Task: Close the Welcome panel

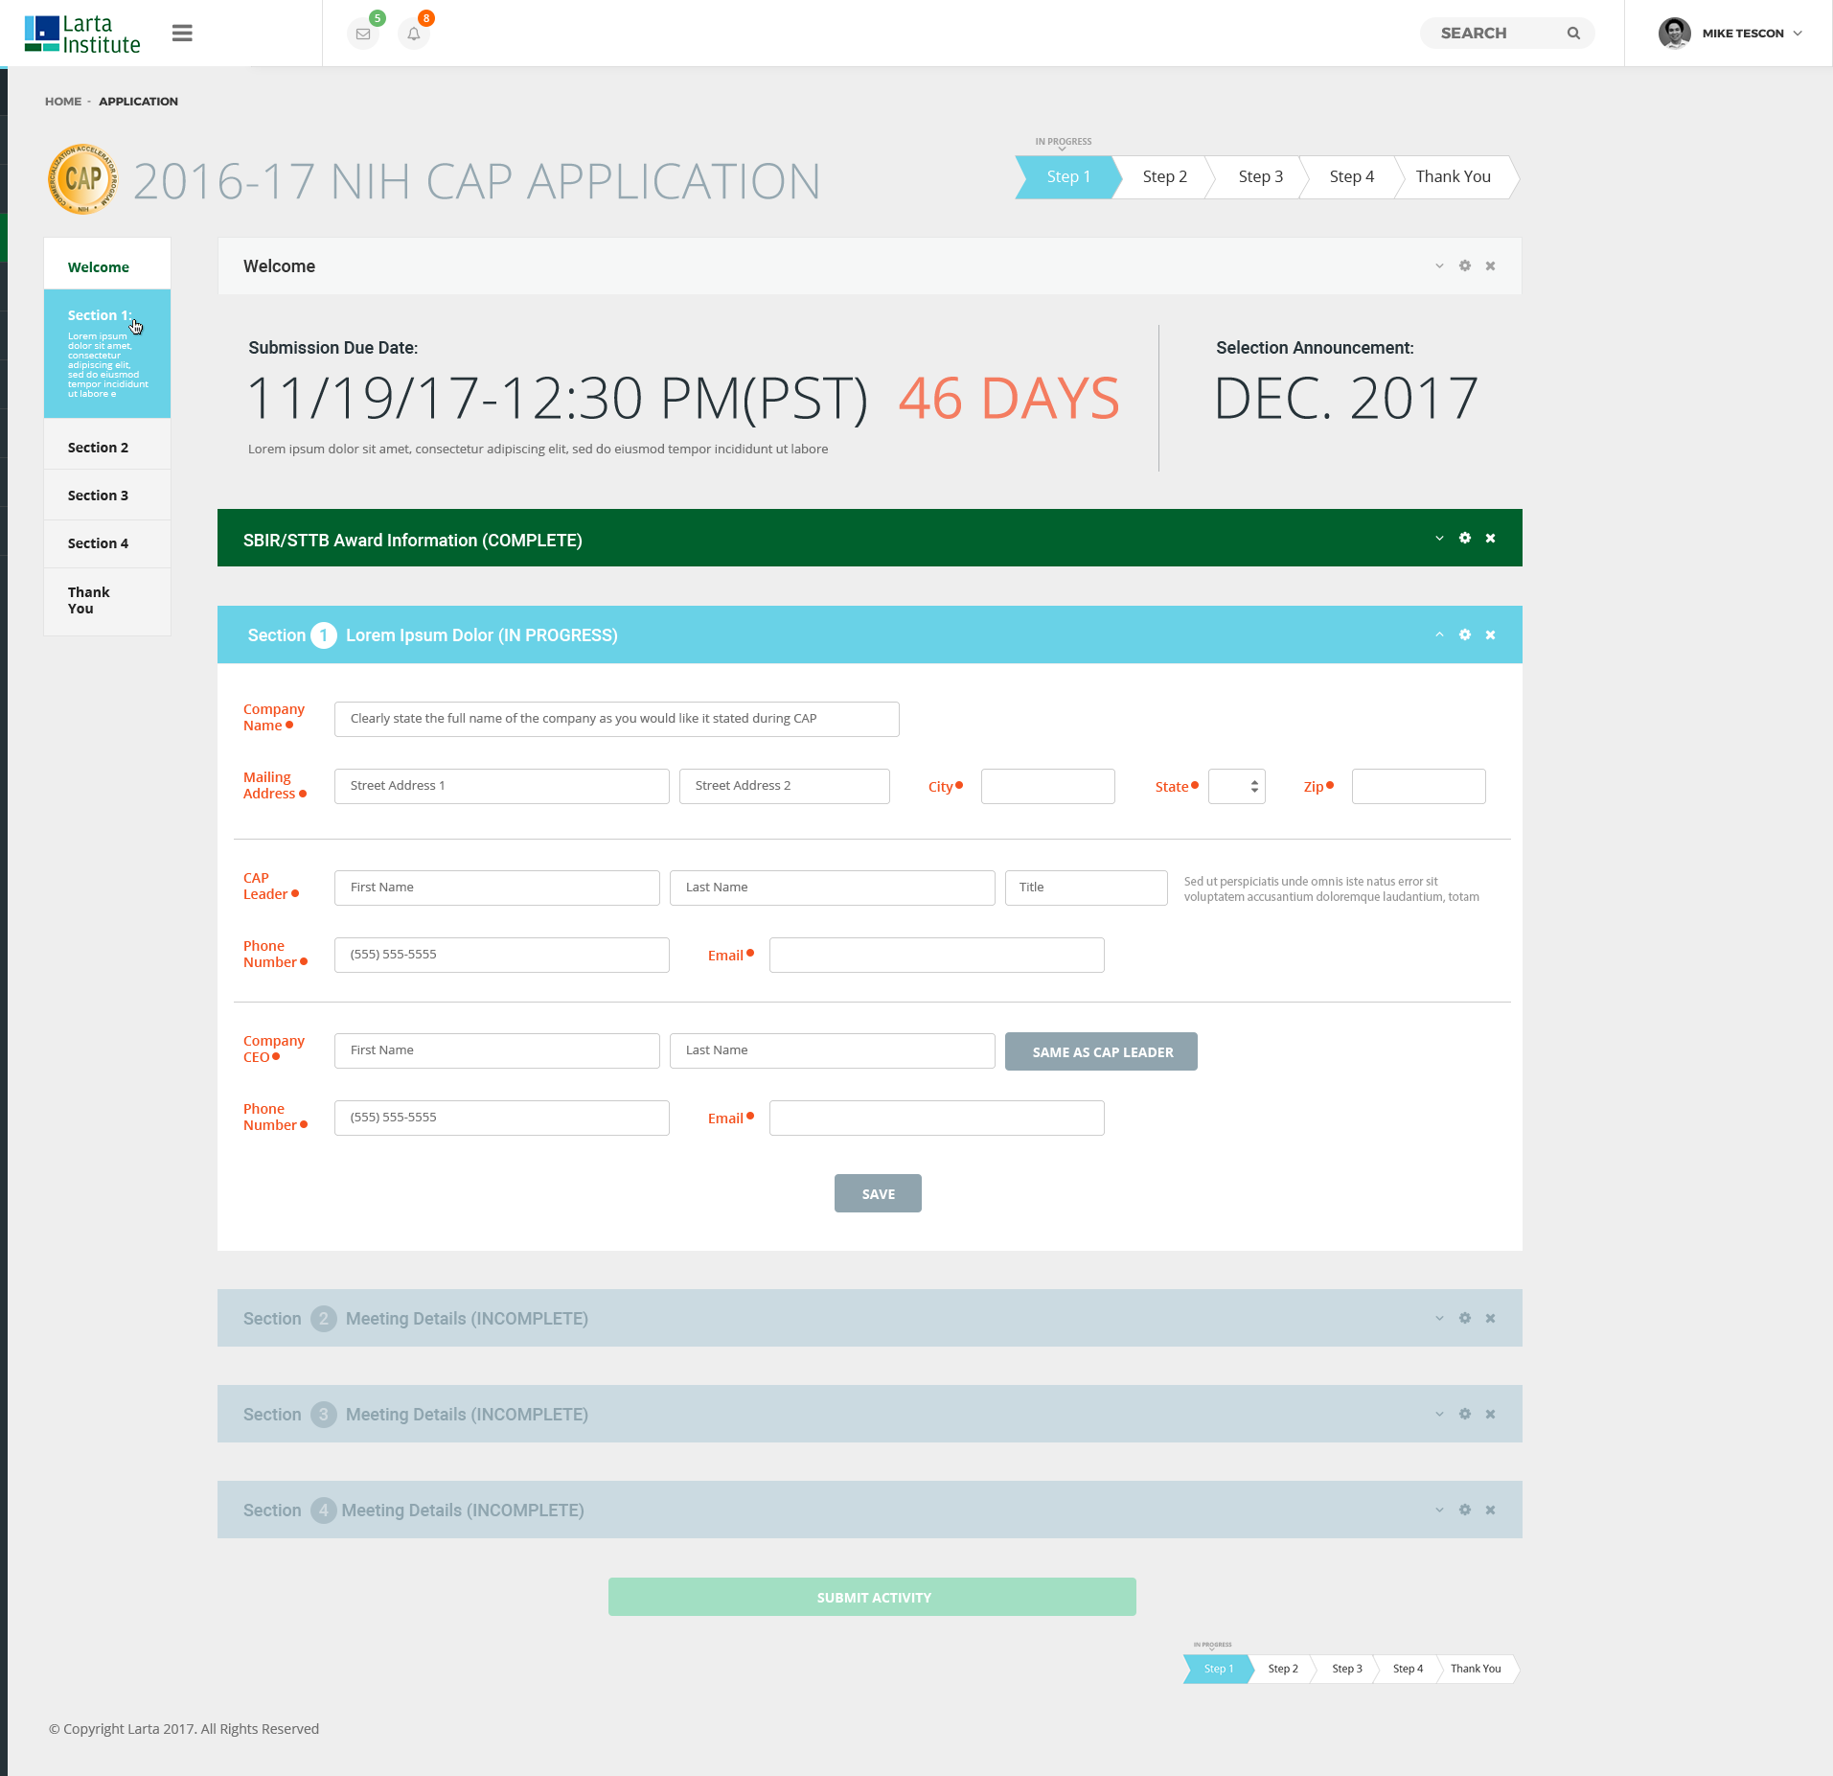Action: point(1490,265)
